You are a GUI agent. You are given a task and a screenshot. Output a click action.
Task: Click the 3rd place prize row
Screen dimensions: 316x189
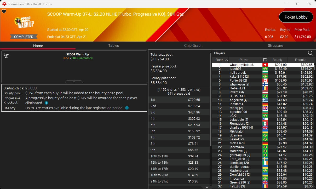[x=179, y=112]
